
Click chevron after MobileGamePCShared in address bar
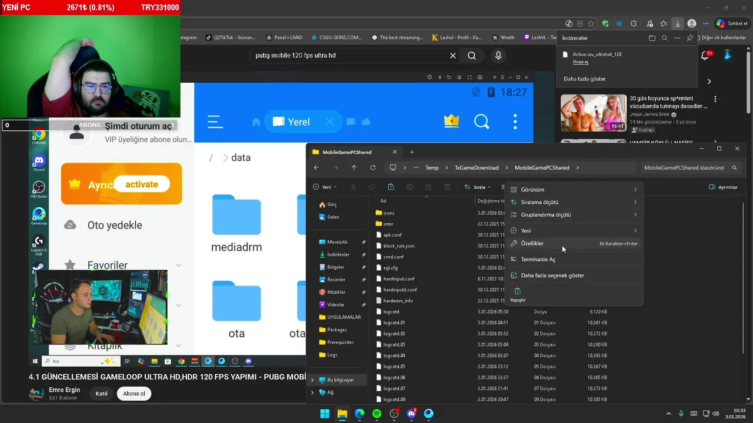578,167
